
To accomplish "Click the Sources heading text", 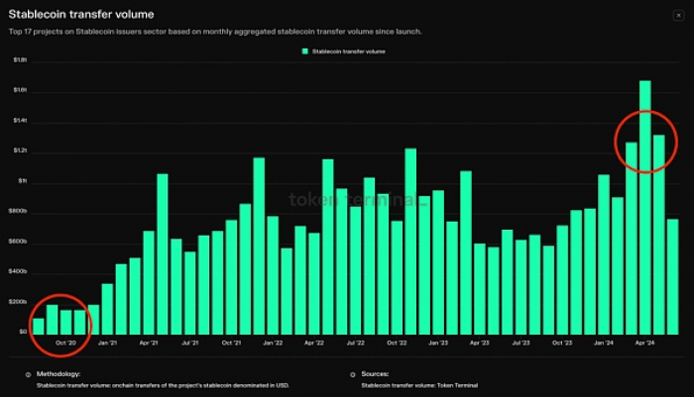I will [375, 374].
